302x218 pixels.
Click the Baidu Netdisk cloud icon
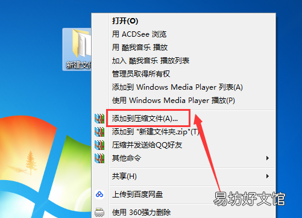(x=99, y=194)
